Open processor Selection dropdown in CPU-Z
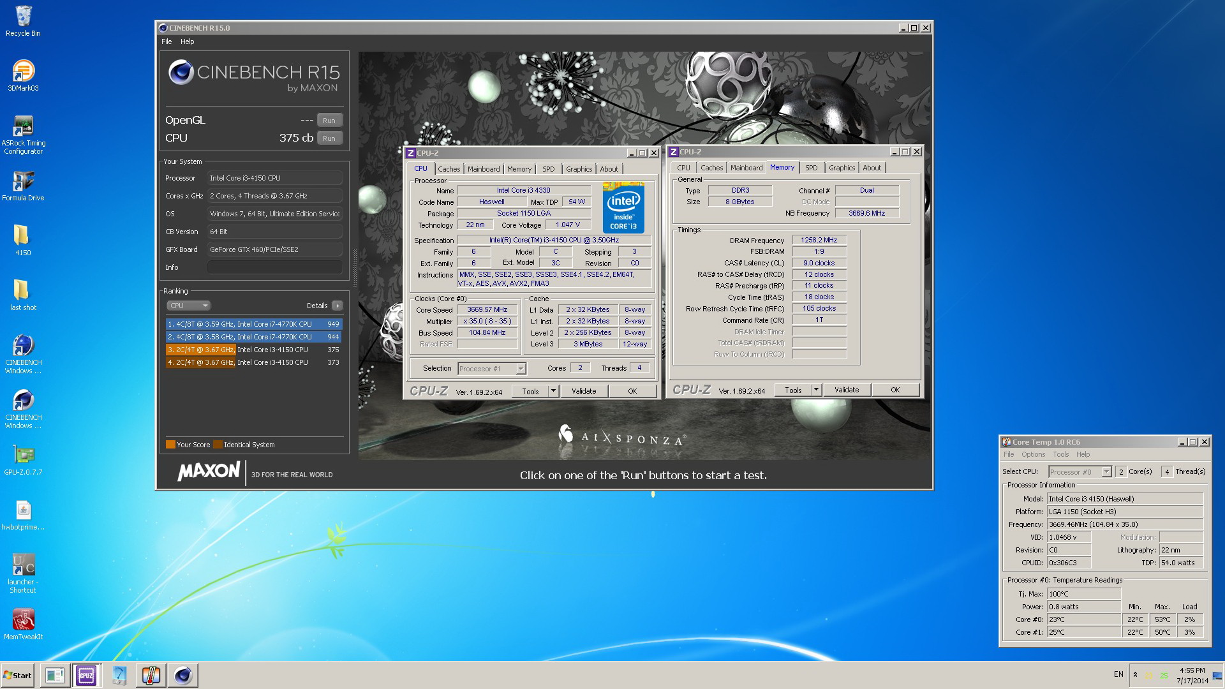Viewport: 1225px width, 689px height. pyautogui.click(x=492, y=369)
